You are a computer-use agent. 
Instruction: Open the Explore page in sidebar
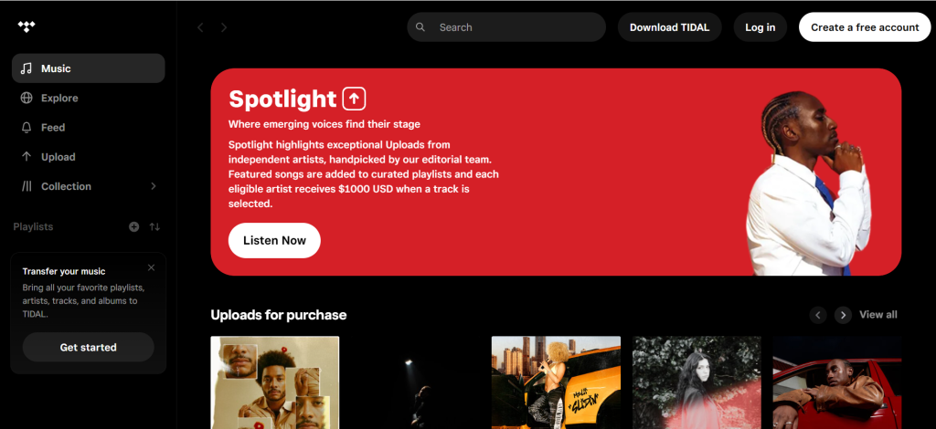[x=59, y=98]
